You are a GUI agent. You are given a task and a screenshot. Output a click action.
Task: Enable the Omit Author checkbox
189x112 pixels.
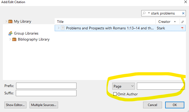click(x=115, y=94)
